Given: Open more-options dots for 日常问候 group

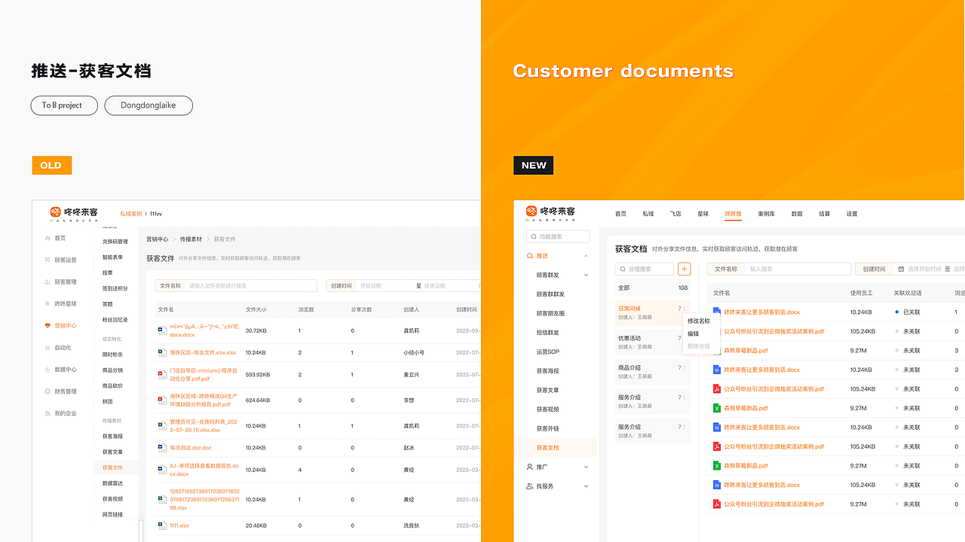Looking at the screenshot, I should point(685,309).
